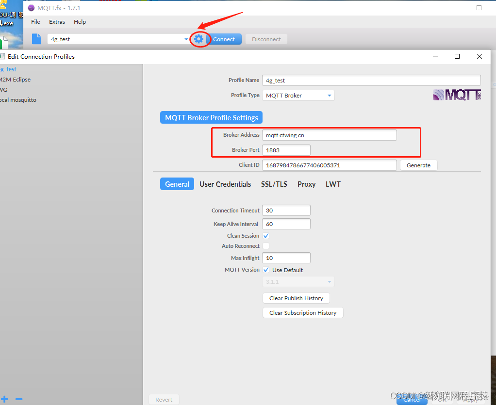Screen dimensions: 496x405
Task: Enable the Auto Reconnect checkbox
Action: tap(266, 246)
